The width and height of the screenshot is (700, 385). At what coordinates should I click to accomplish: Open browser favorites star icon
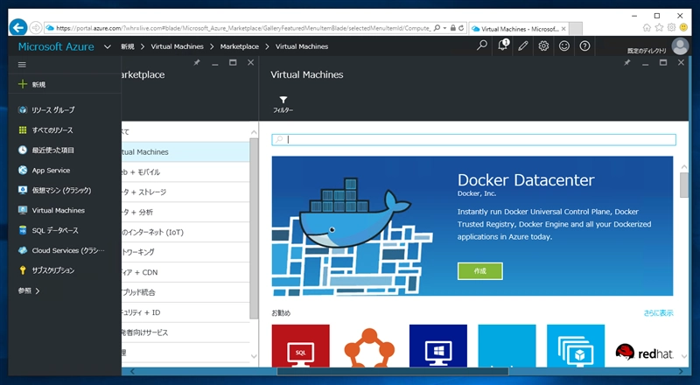(x=659, y=28)
